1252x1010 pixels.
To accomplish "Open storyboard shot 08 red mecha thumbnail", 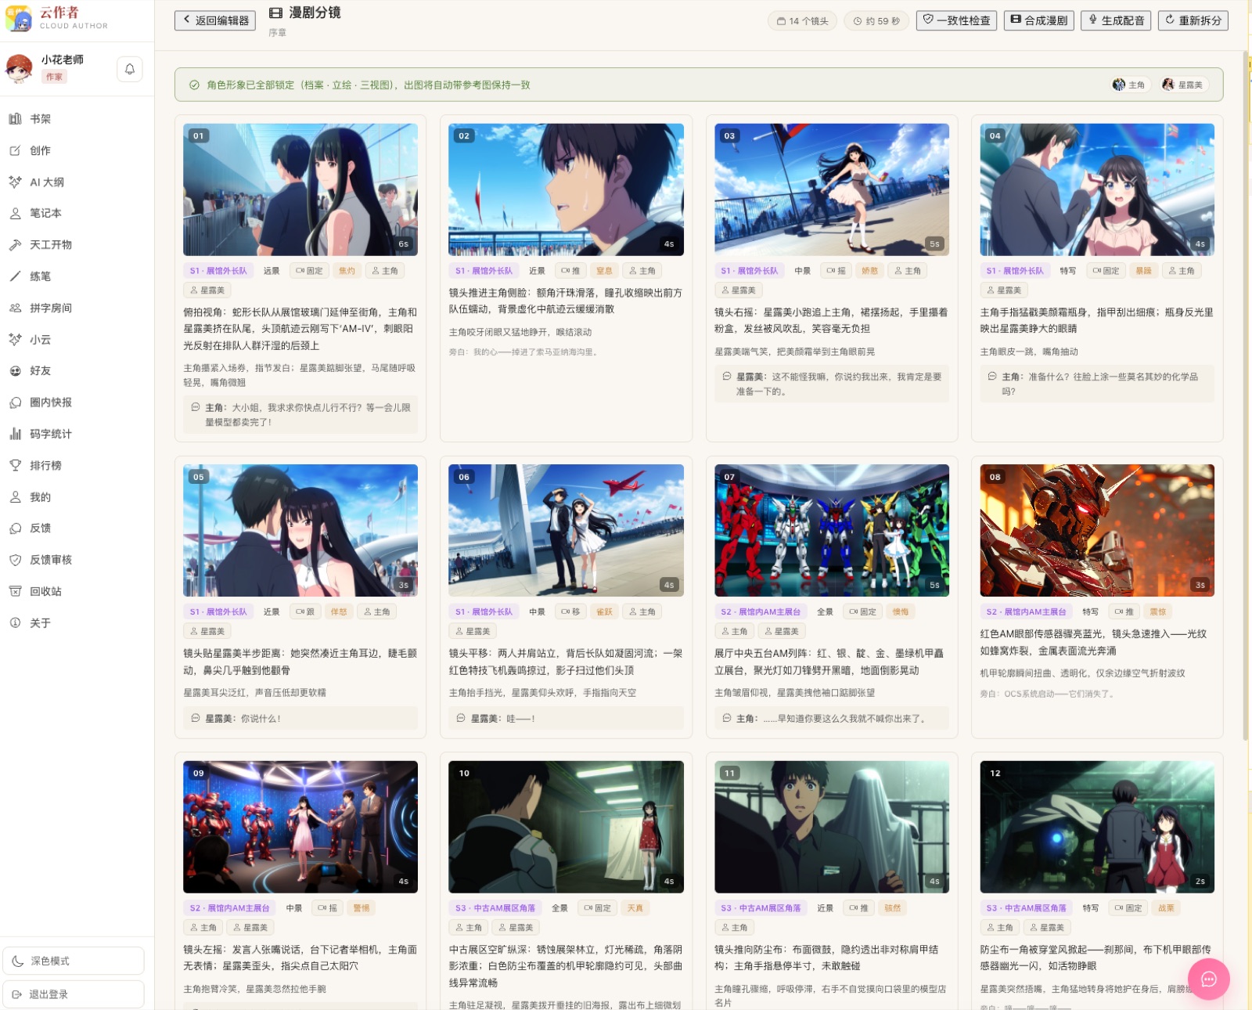I will click(x=1097, y=531).
